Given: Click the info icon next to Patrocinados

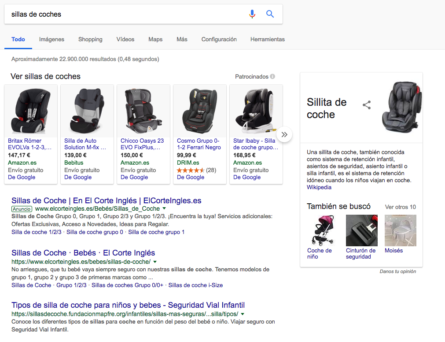Looking at the screenshot, I should (x=272, y=76).
